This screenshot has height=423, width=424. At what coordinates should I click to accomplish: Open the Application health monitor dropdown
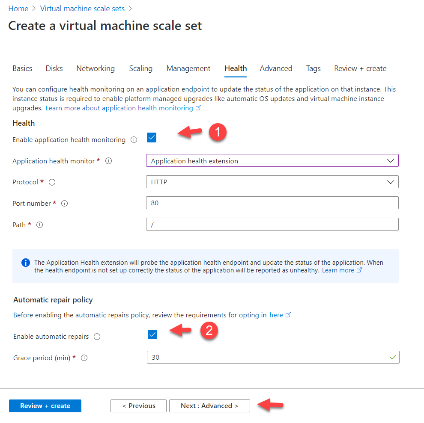click(272, 161)
